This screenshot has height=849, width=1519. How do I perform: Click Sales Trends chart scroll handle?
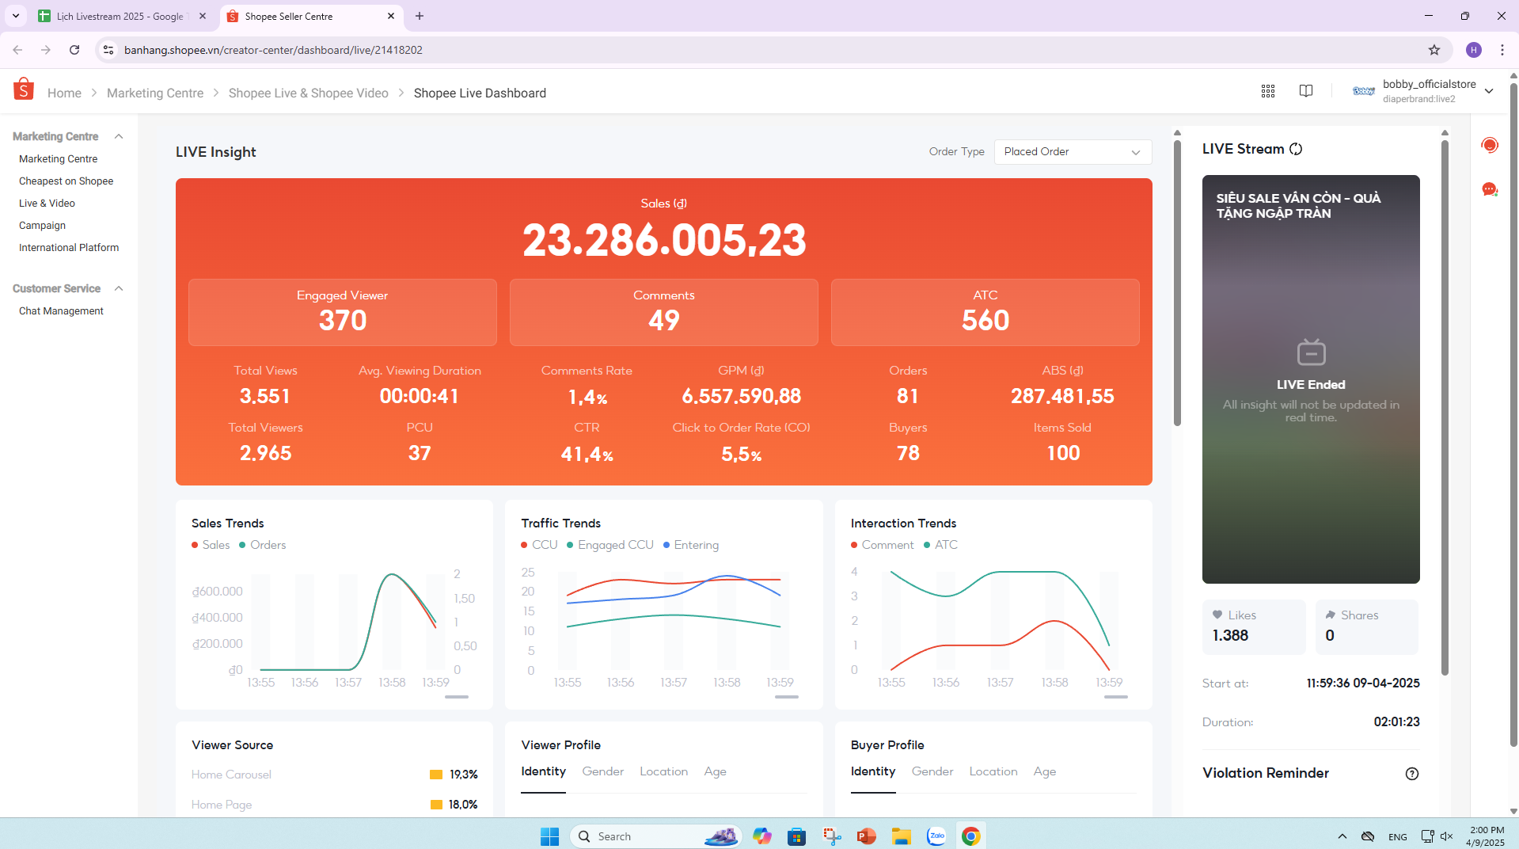click(x=457, y=697)
